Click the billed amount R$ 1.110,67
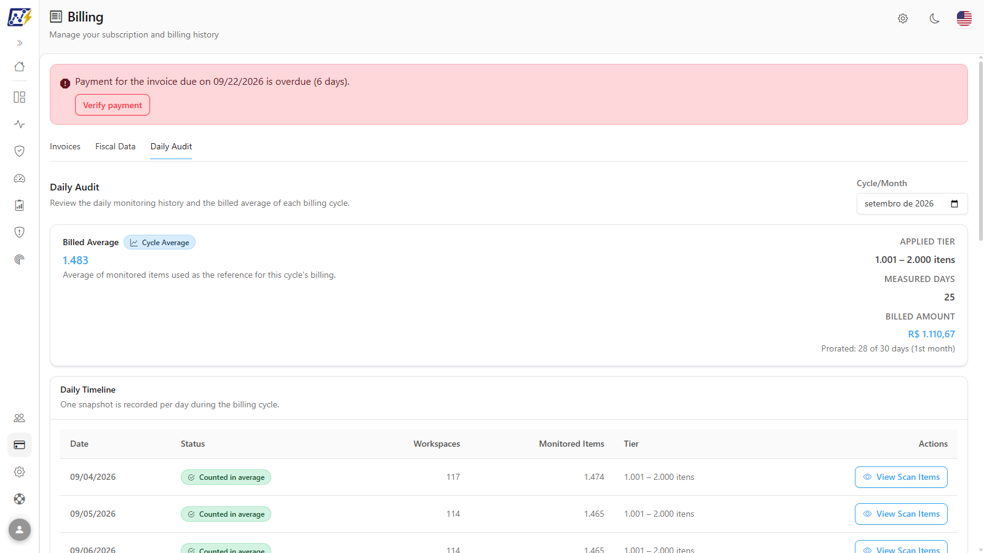Screen dimensions: 984x553 pos(931,334)
